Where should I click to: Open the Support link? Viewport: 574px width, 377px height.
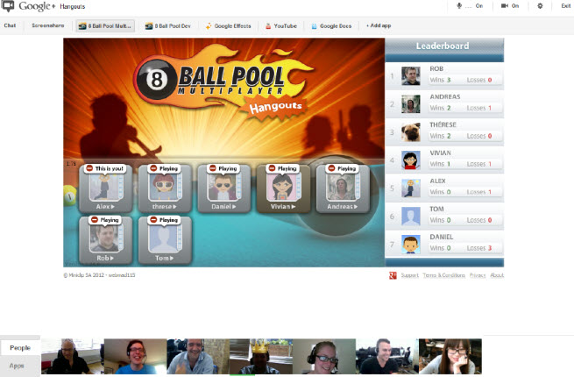409,275
